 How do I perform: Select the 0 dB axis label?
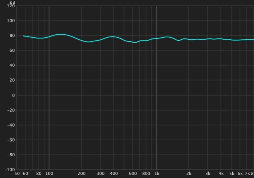coord(13,96)
